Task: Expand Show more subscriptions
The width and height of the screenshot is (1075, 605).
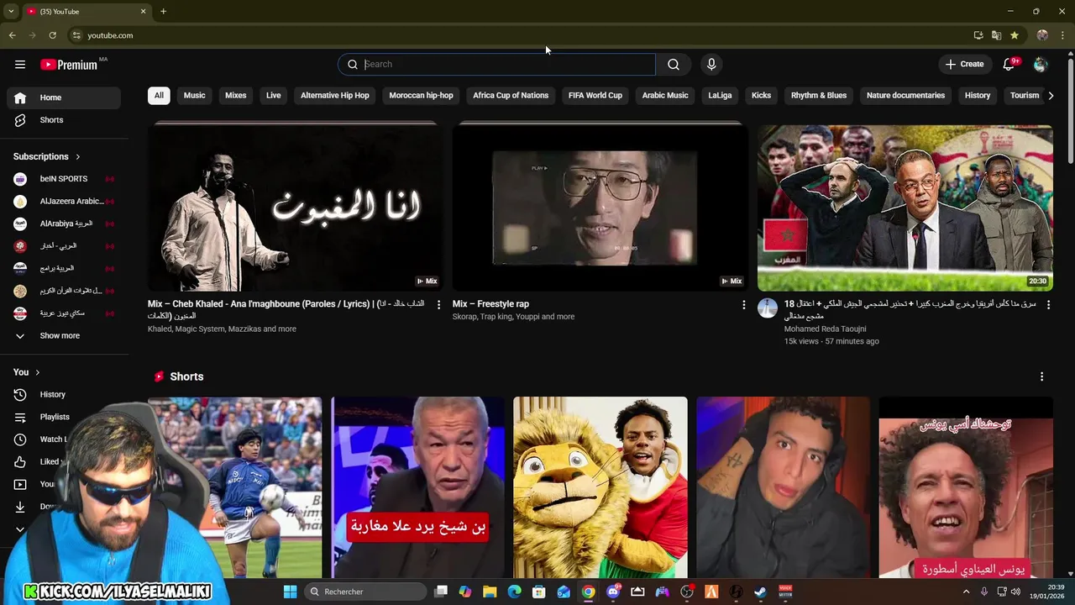Action: tap(64, 335)
